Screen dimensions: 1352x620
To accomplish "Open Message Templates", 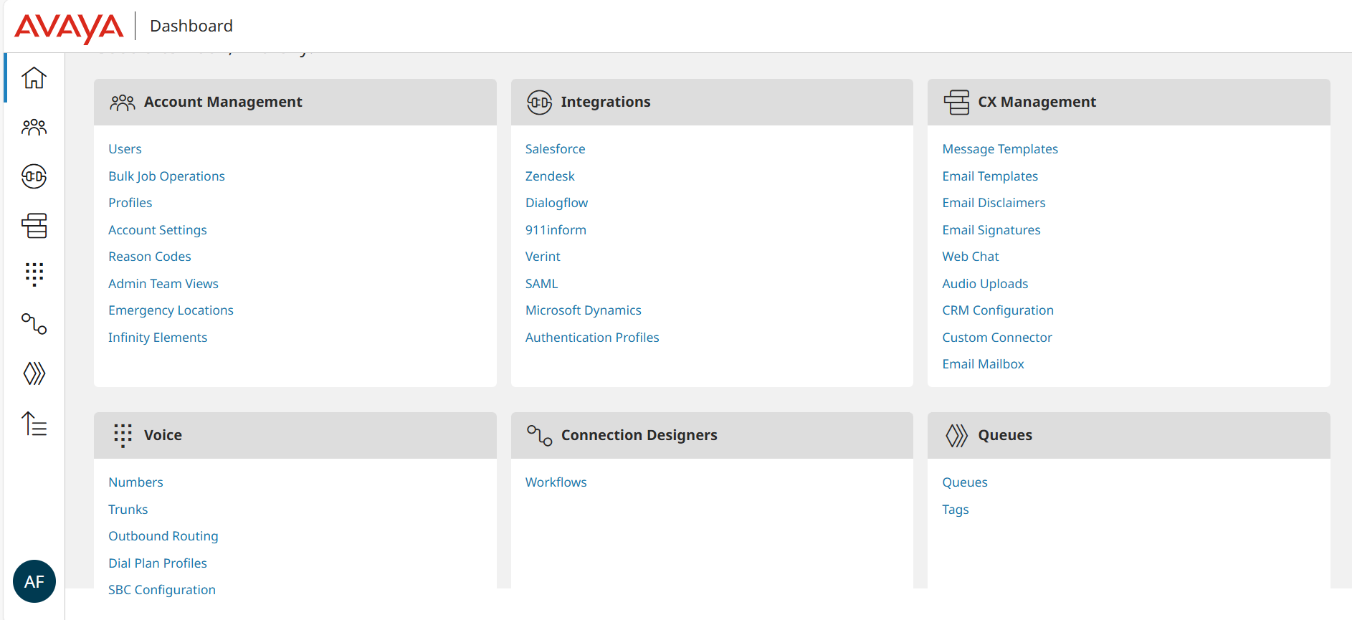I will pos(1000,149).
